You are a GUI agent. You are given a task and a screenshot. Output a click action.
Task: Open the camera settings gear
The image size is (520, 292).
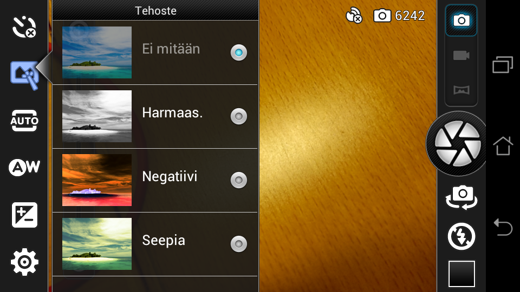pos(24,262)
